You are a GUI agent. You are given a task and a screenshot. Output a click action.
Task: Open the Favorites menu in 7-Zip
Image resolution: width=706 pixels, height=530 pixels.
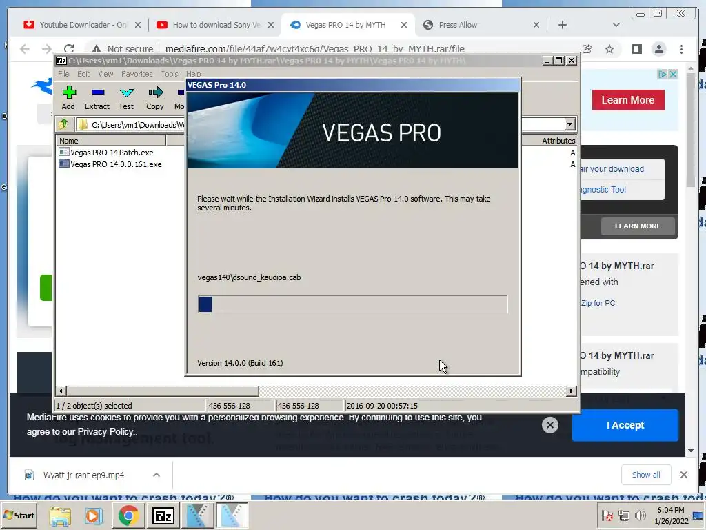click(137, 74)
